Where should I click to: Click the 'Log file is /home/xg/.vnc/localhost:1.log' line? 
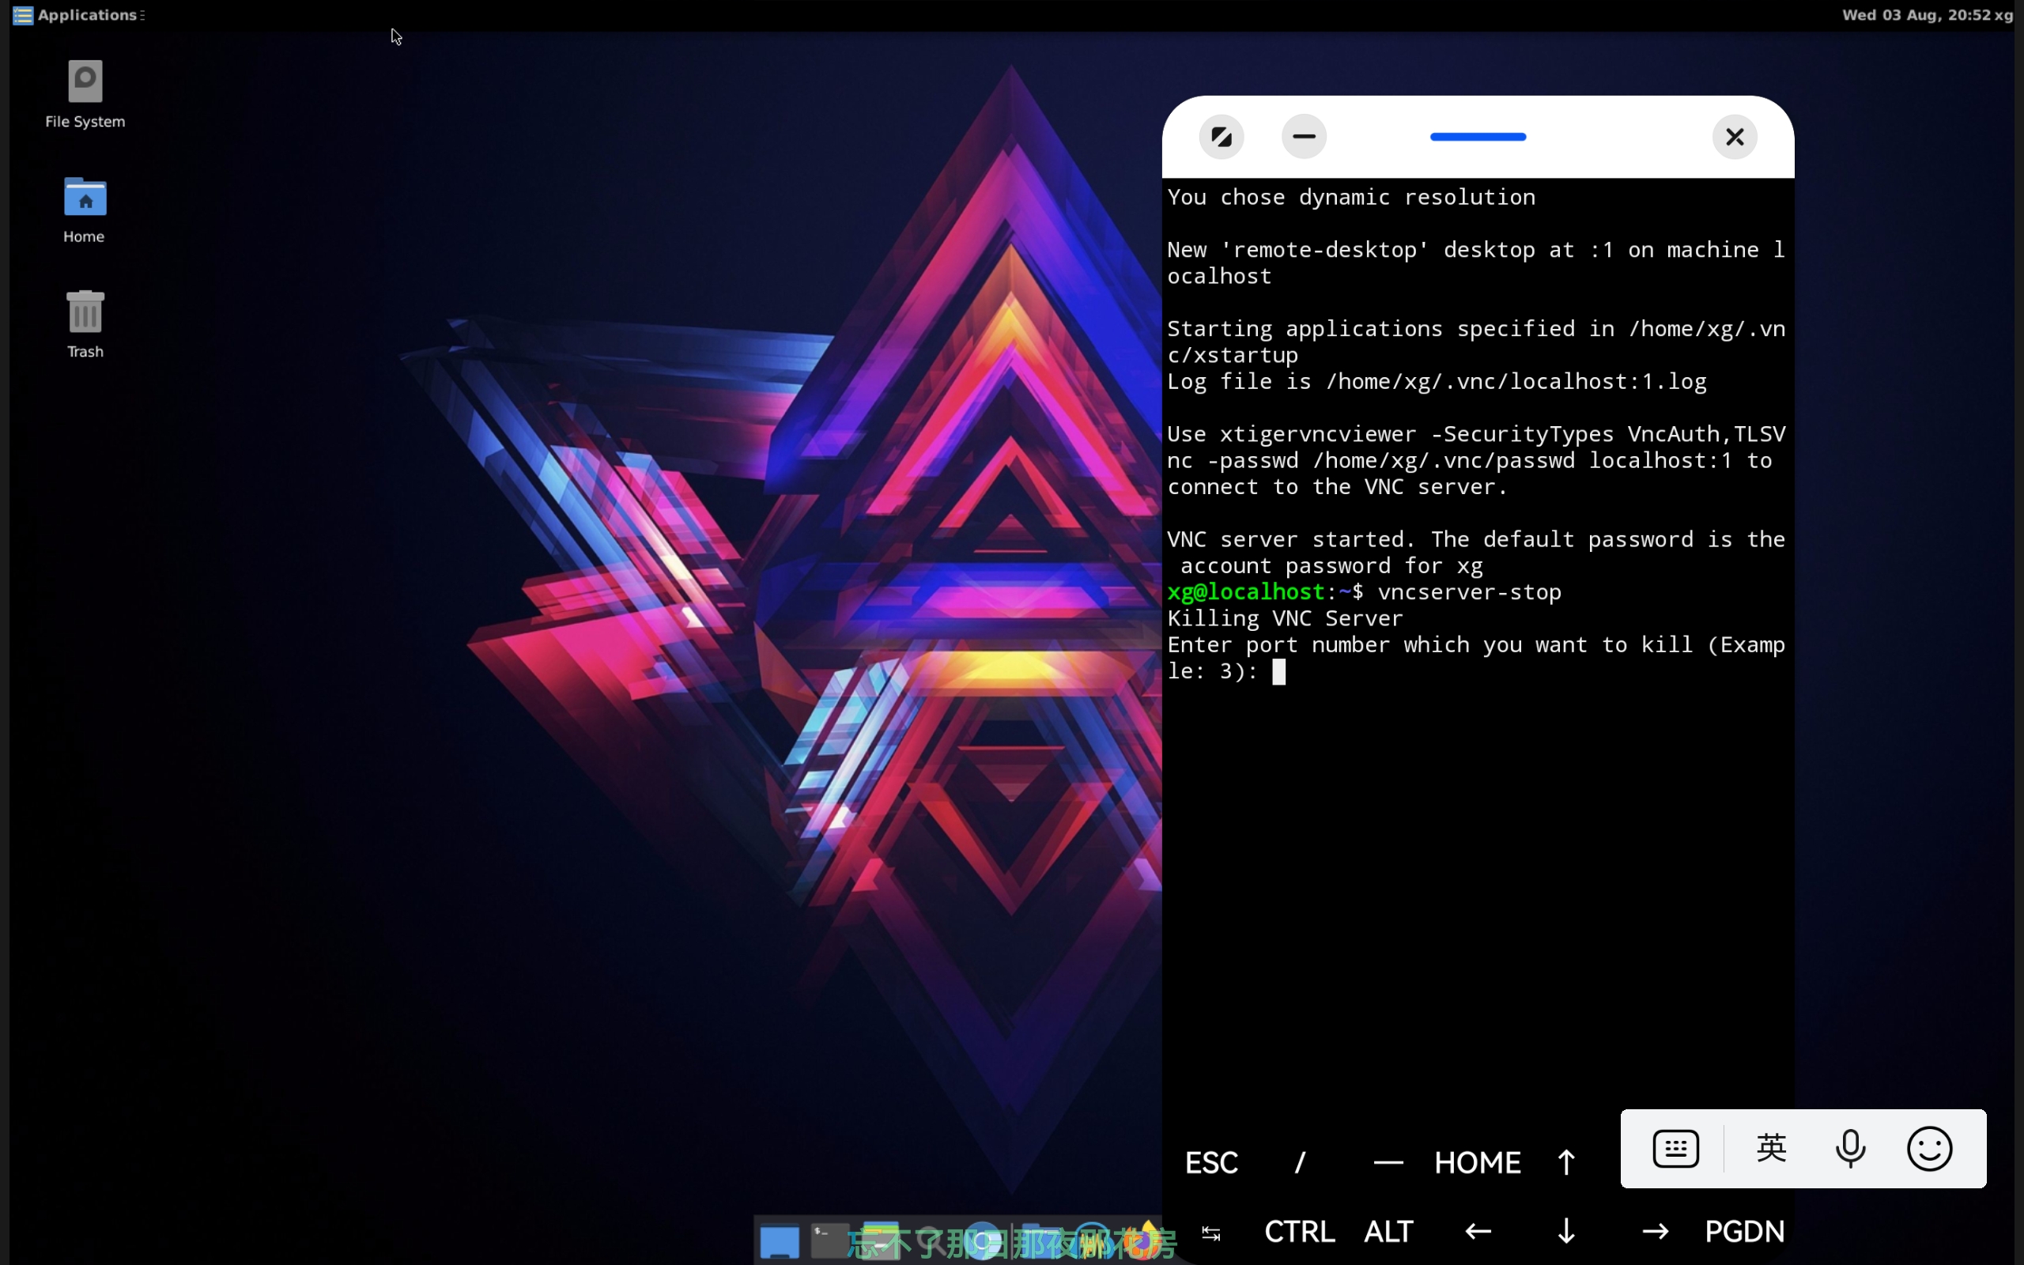[x=1436, y=382]
